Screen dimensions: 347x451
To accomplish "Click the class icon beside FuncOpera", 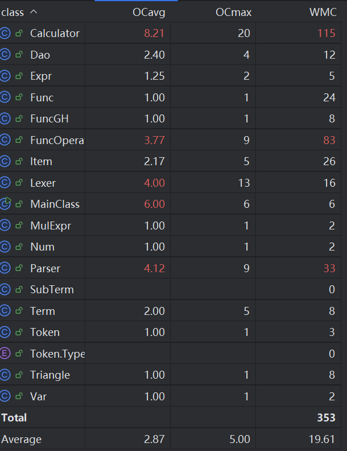I will pyautogui.click(x=6, y=140).
